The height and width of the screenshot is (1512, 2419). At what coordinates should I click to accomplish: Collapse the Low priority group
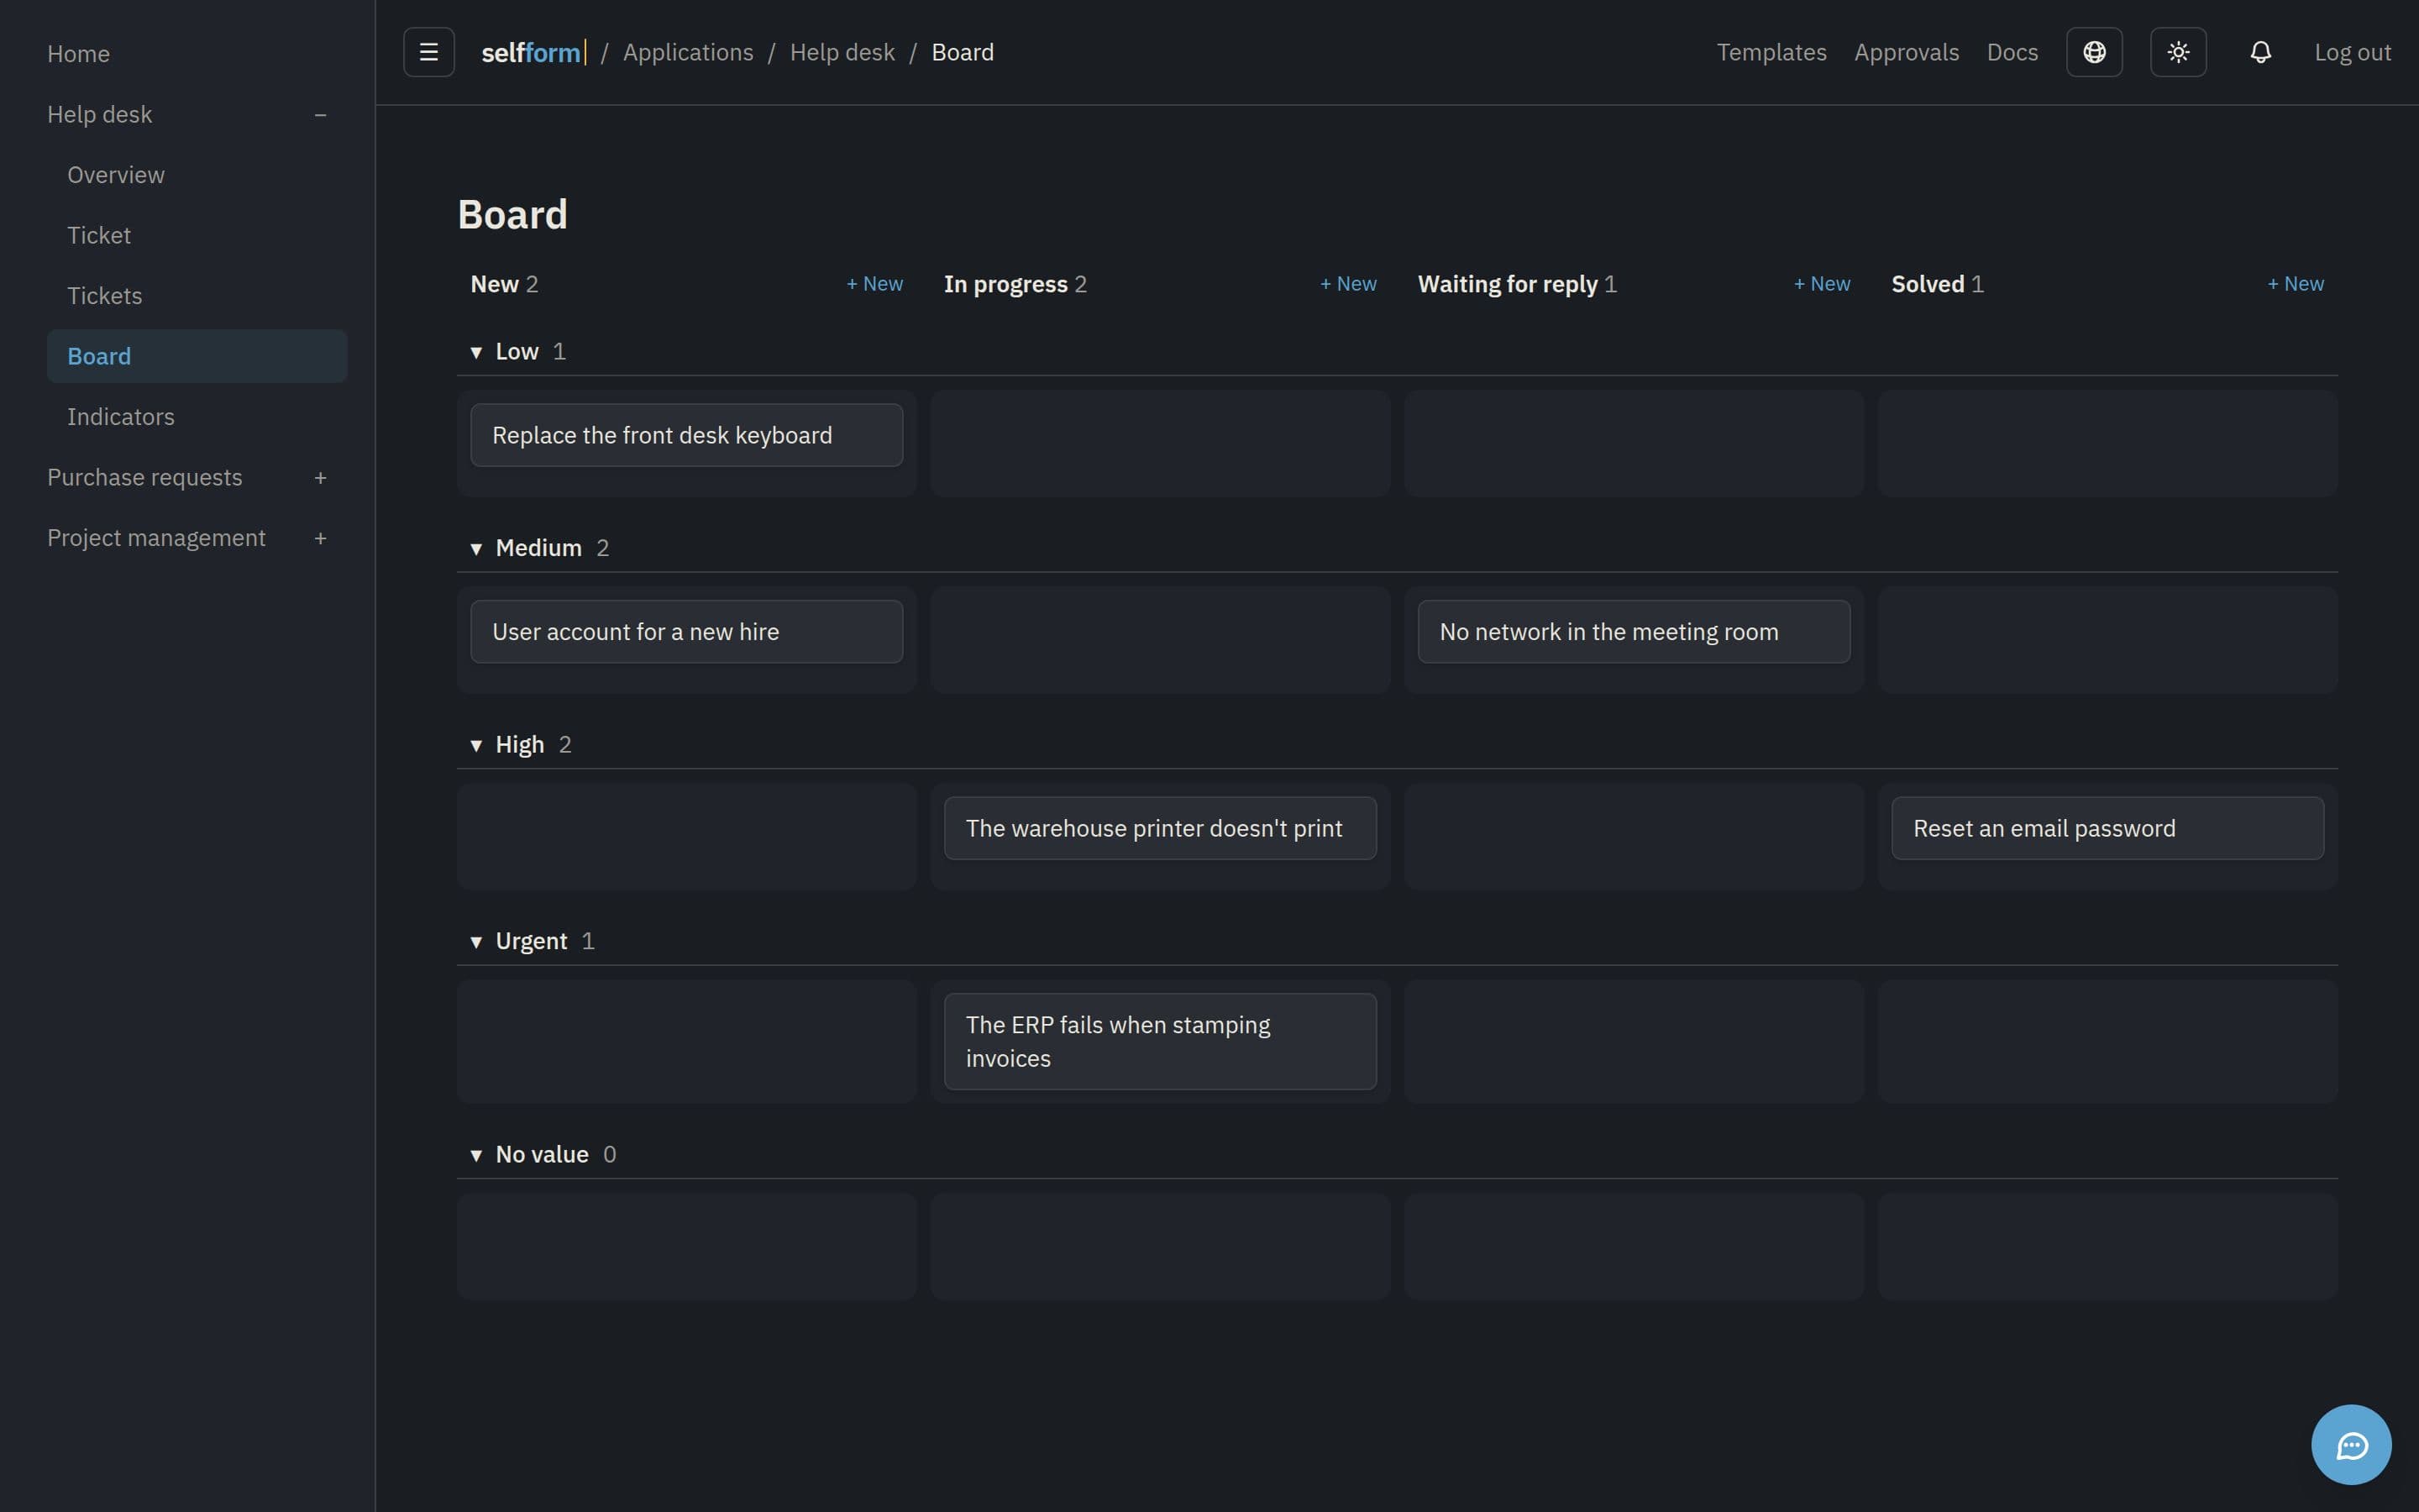point(475,352)
